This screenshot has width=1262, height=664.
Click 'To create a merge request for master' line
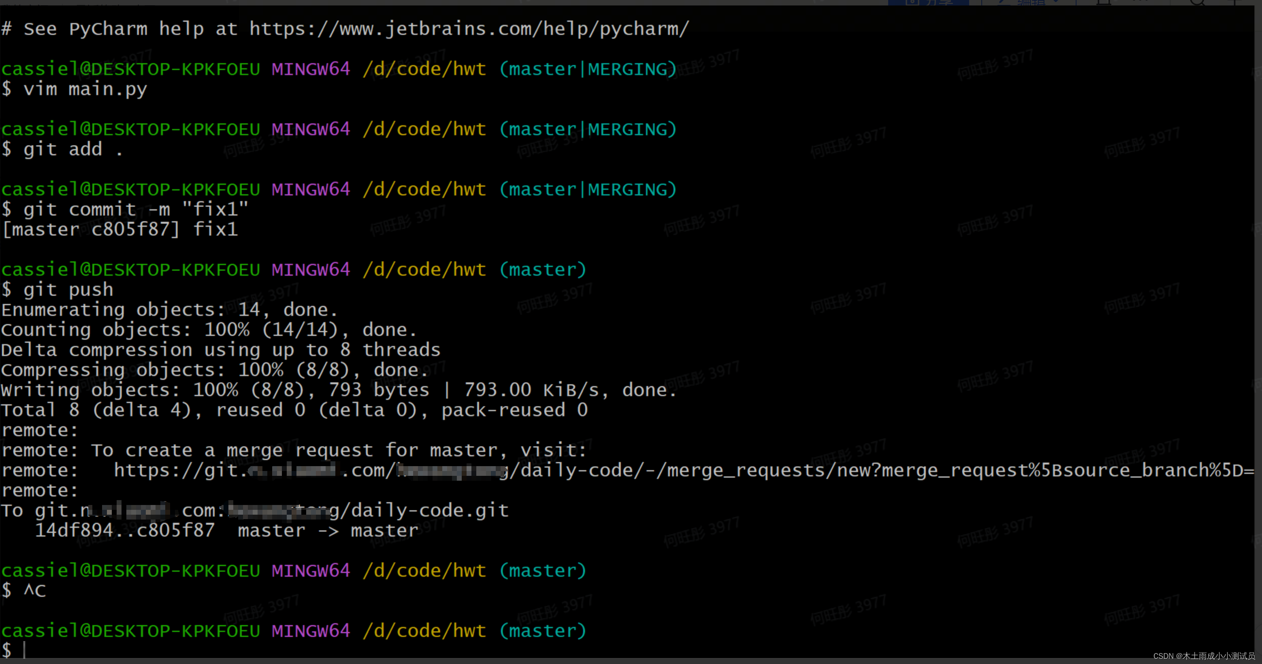coord(294,450)
